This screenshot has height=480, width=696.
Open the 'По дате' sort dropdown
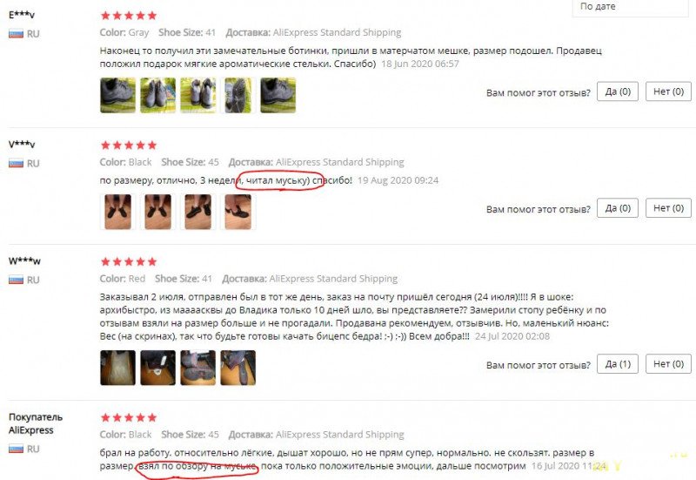630,8
